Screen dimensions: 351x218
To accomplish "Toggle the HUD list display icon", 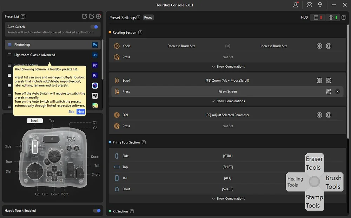I will [x=318, y=18].
